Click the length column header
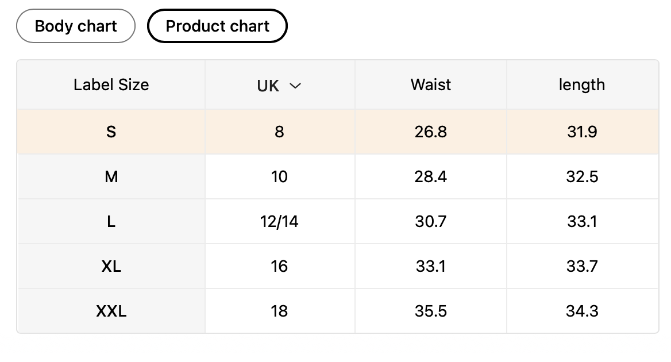The image size is (671, 362). coord(581,85)
